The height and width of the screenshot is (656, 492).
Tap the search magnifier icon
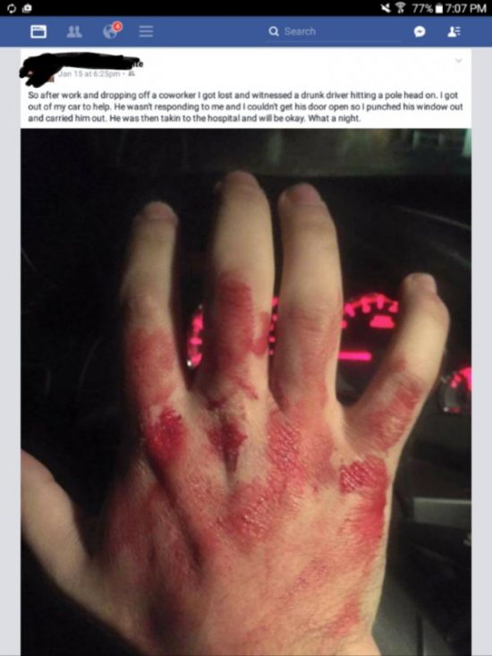click(x=274, y=31)
